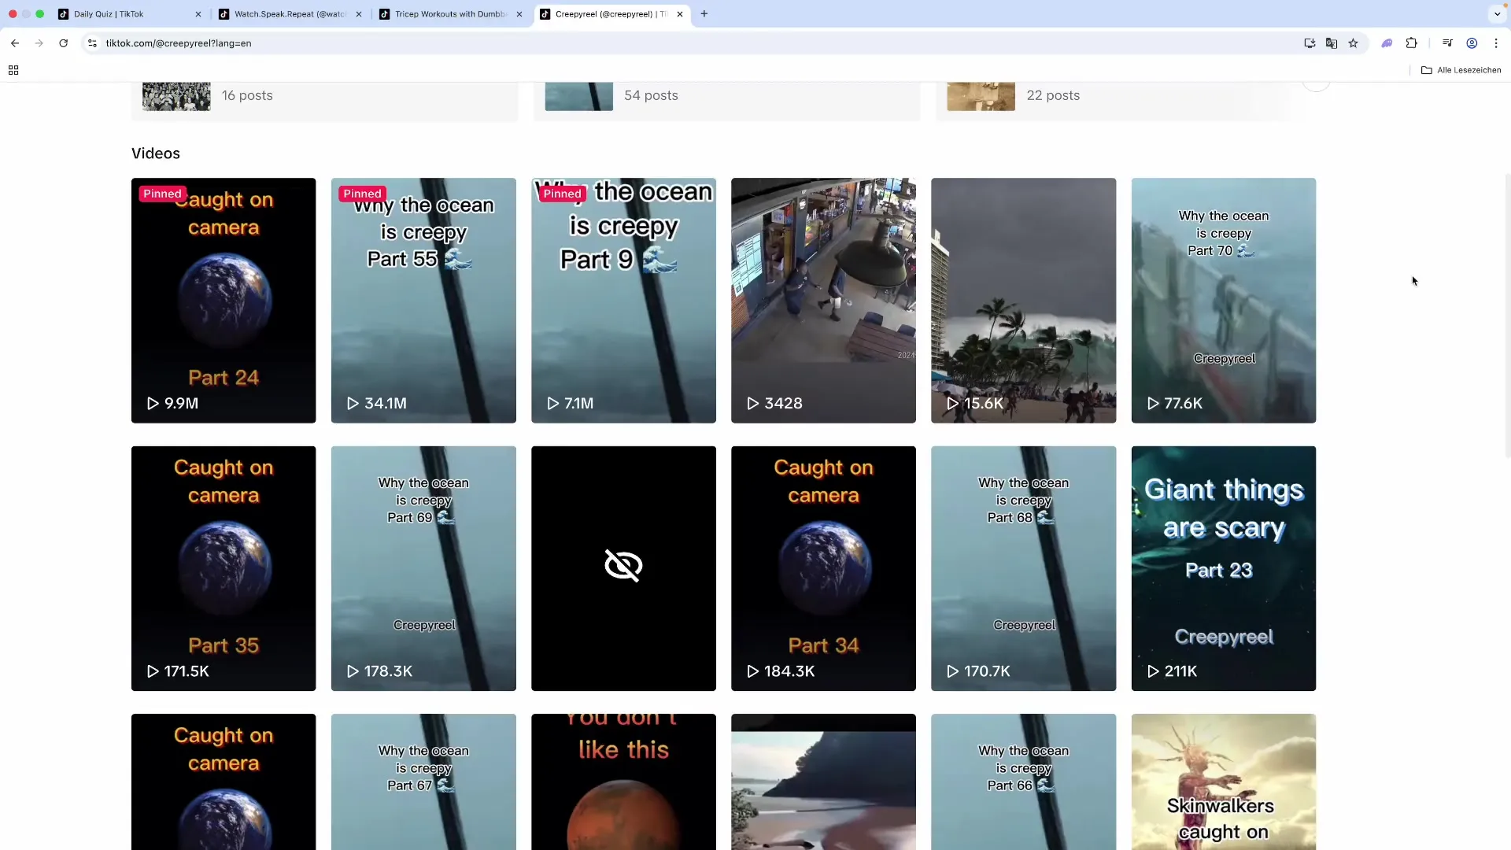Click the back navigation arrow
Image resolution: width=1511 pixels, height=850 pixels.
point(15,43)
